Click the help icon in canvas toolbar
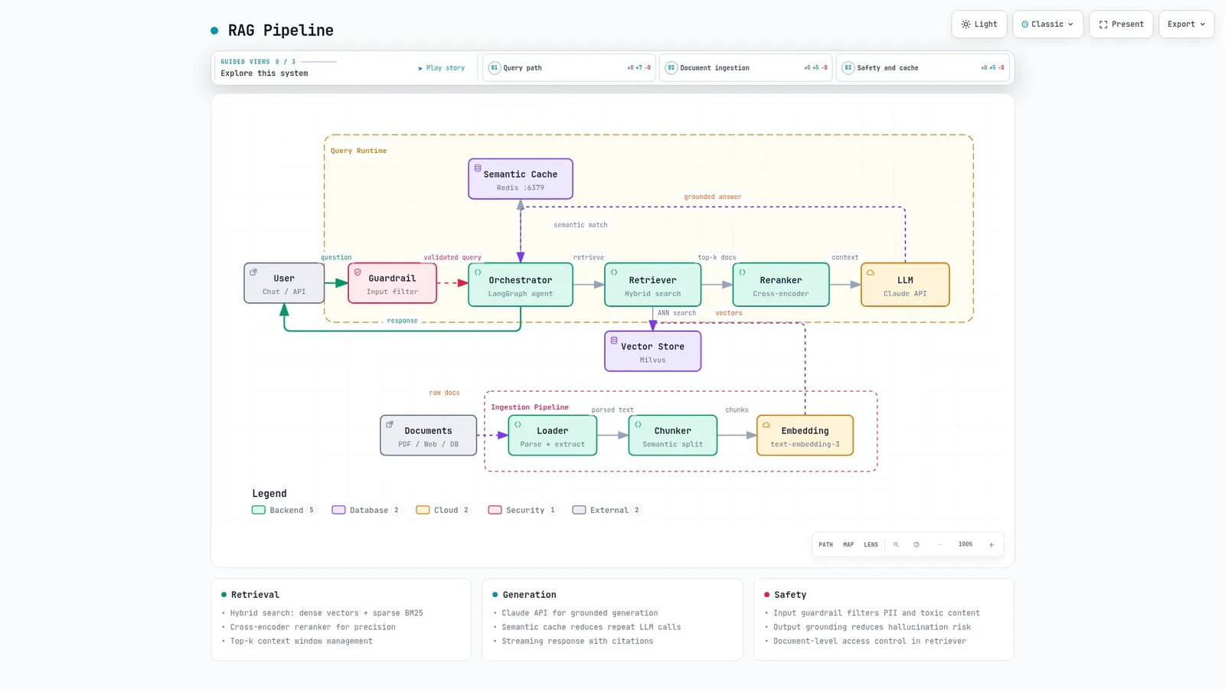 (x=916, y=544)
